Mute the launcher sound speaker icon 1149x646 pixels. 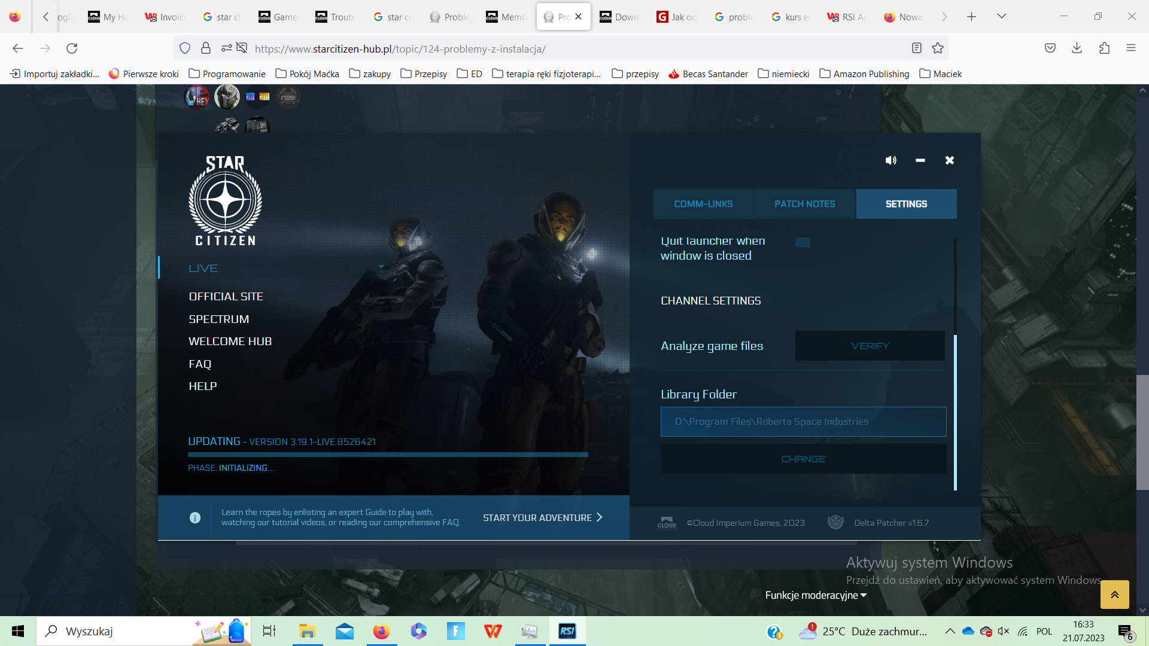(x=891, y=160)
